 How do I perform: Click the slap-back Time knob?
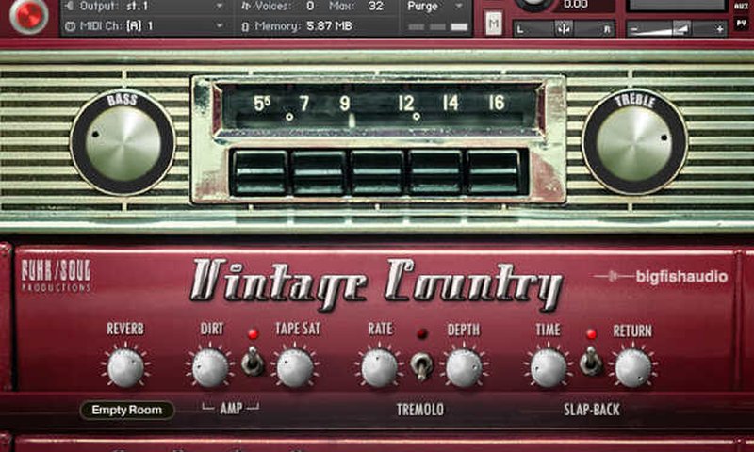coord(549,367)
